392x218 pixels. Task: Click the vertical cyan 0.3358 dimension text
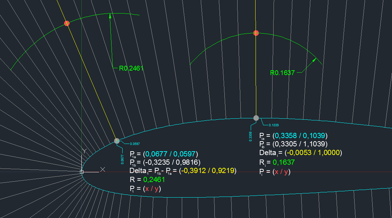tap(250, 137)
